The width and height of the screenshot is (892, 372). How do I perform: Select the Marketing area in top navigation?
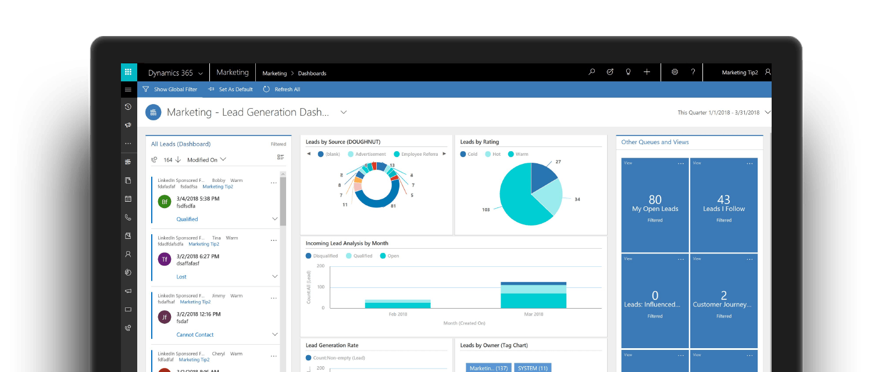point(232,72)
